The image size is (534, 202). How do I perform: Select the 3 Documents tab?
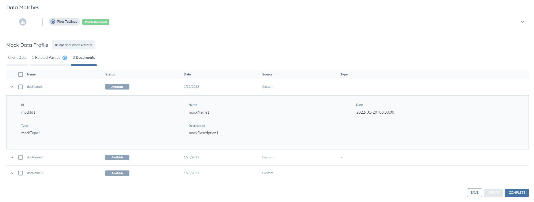point(84,57)
